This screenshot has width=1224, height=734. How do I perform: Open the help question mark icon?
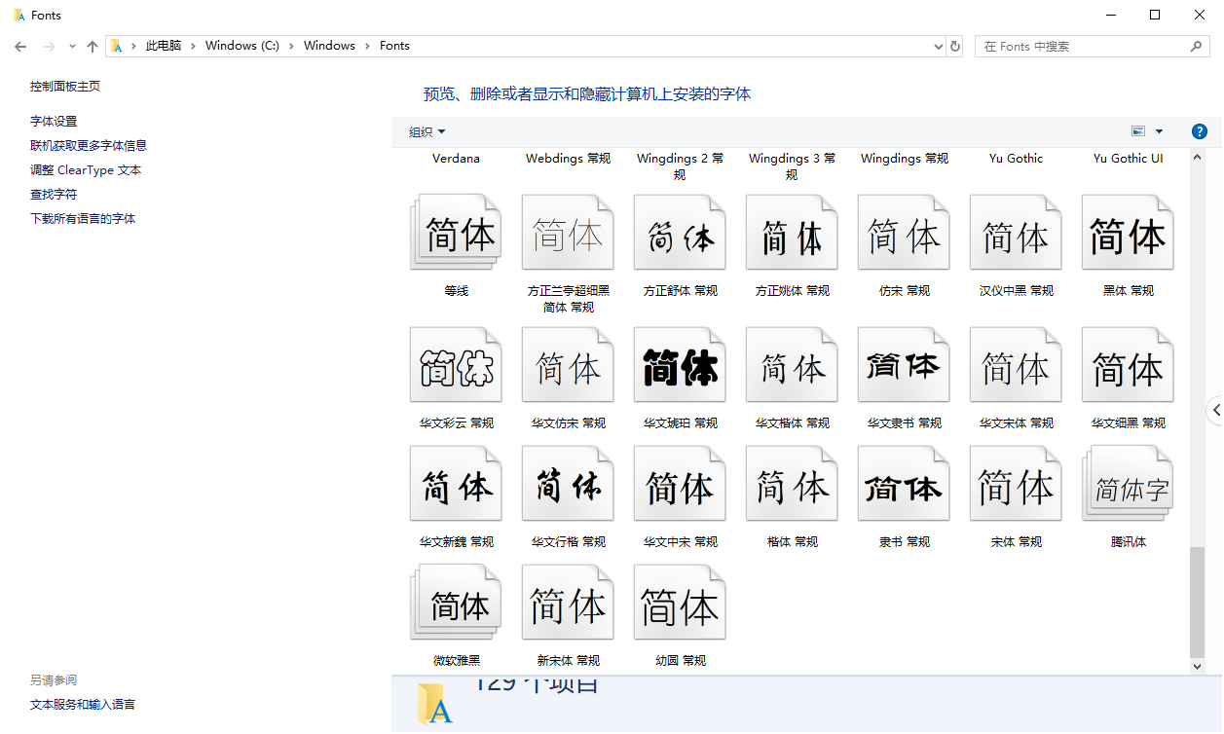tap(1200, 131)
